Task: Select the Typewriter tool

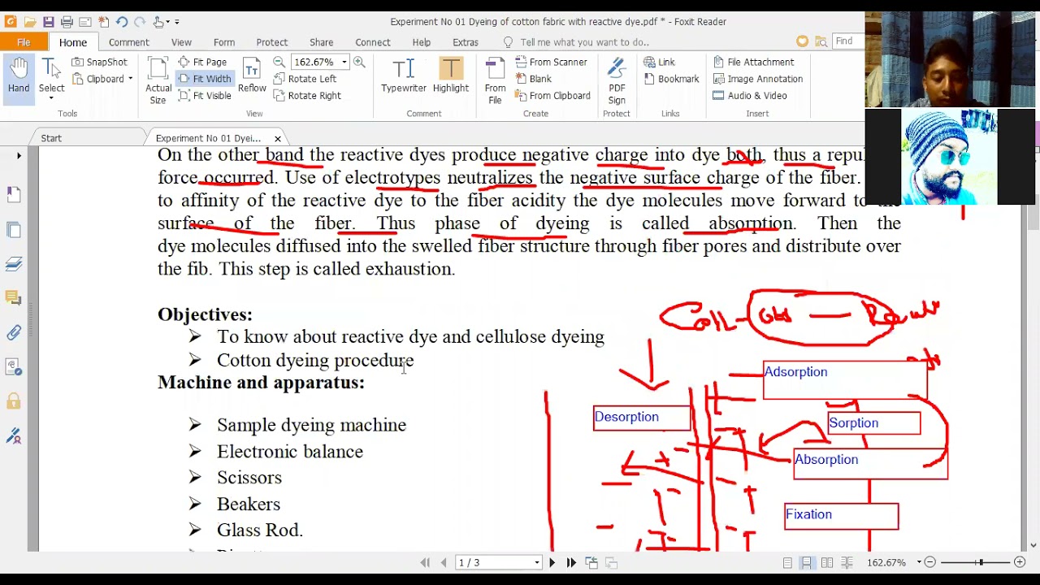Action: (x=404, y=77)
